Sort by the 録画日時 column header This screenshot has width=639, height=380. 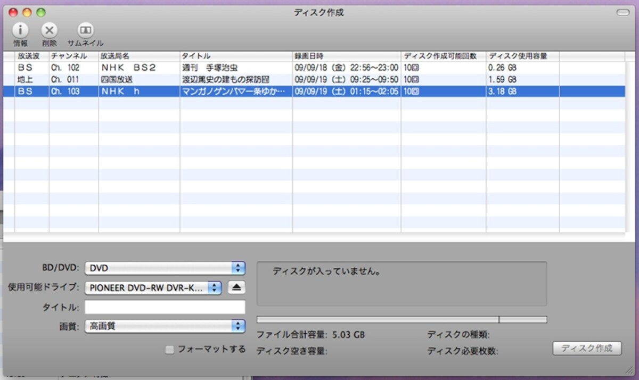(347, 56)
